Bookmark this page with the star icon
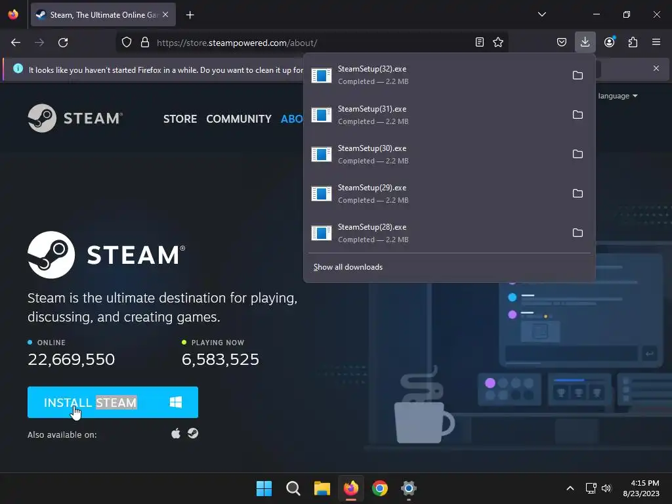 [x=498, y=42]
